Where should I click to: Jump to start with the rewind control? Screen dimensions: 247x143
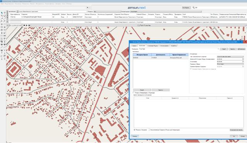tap(24, 25)
